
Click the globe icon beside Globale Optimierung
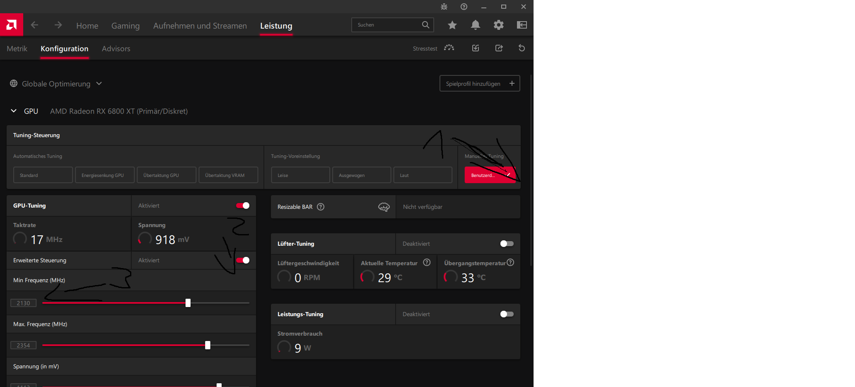point(14,83)
